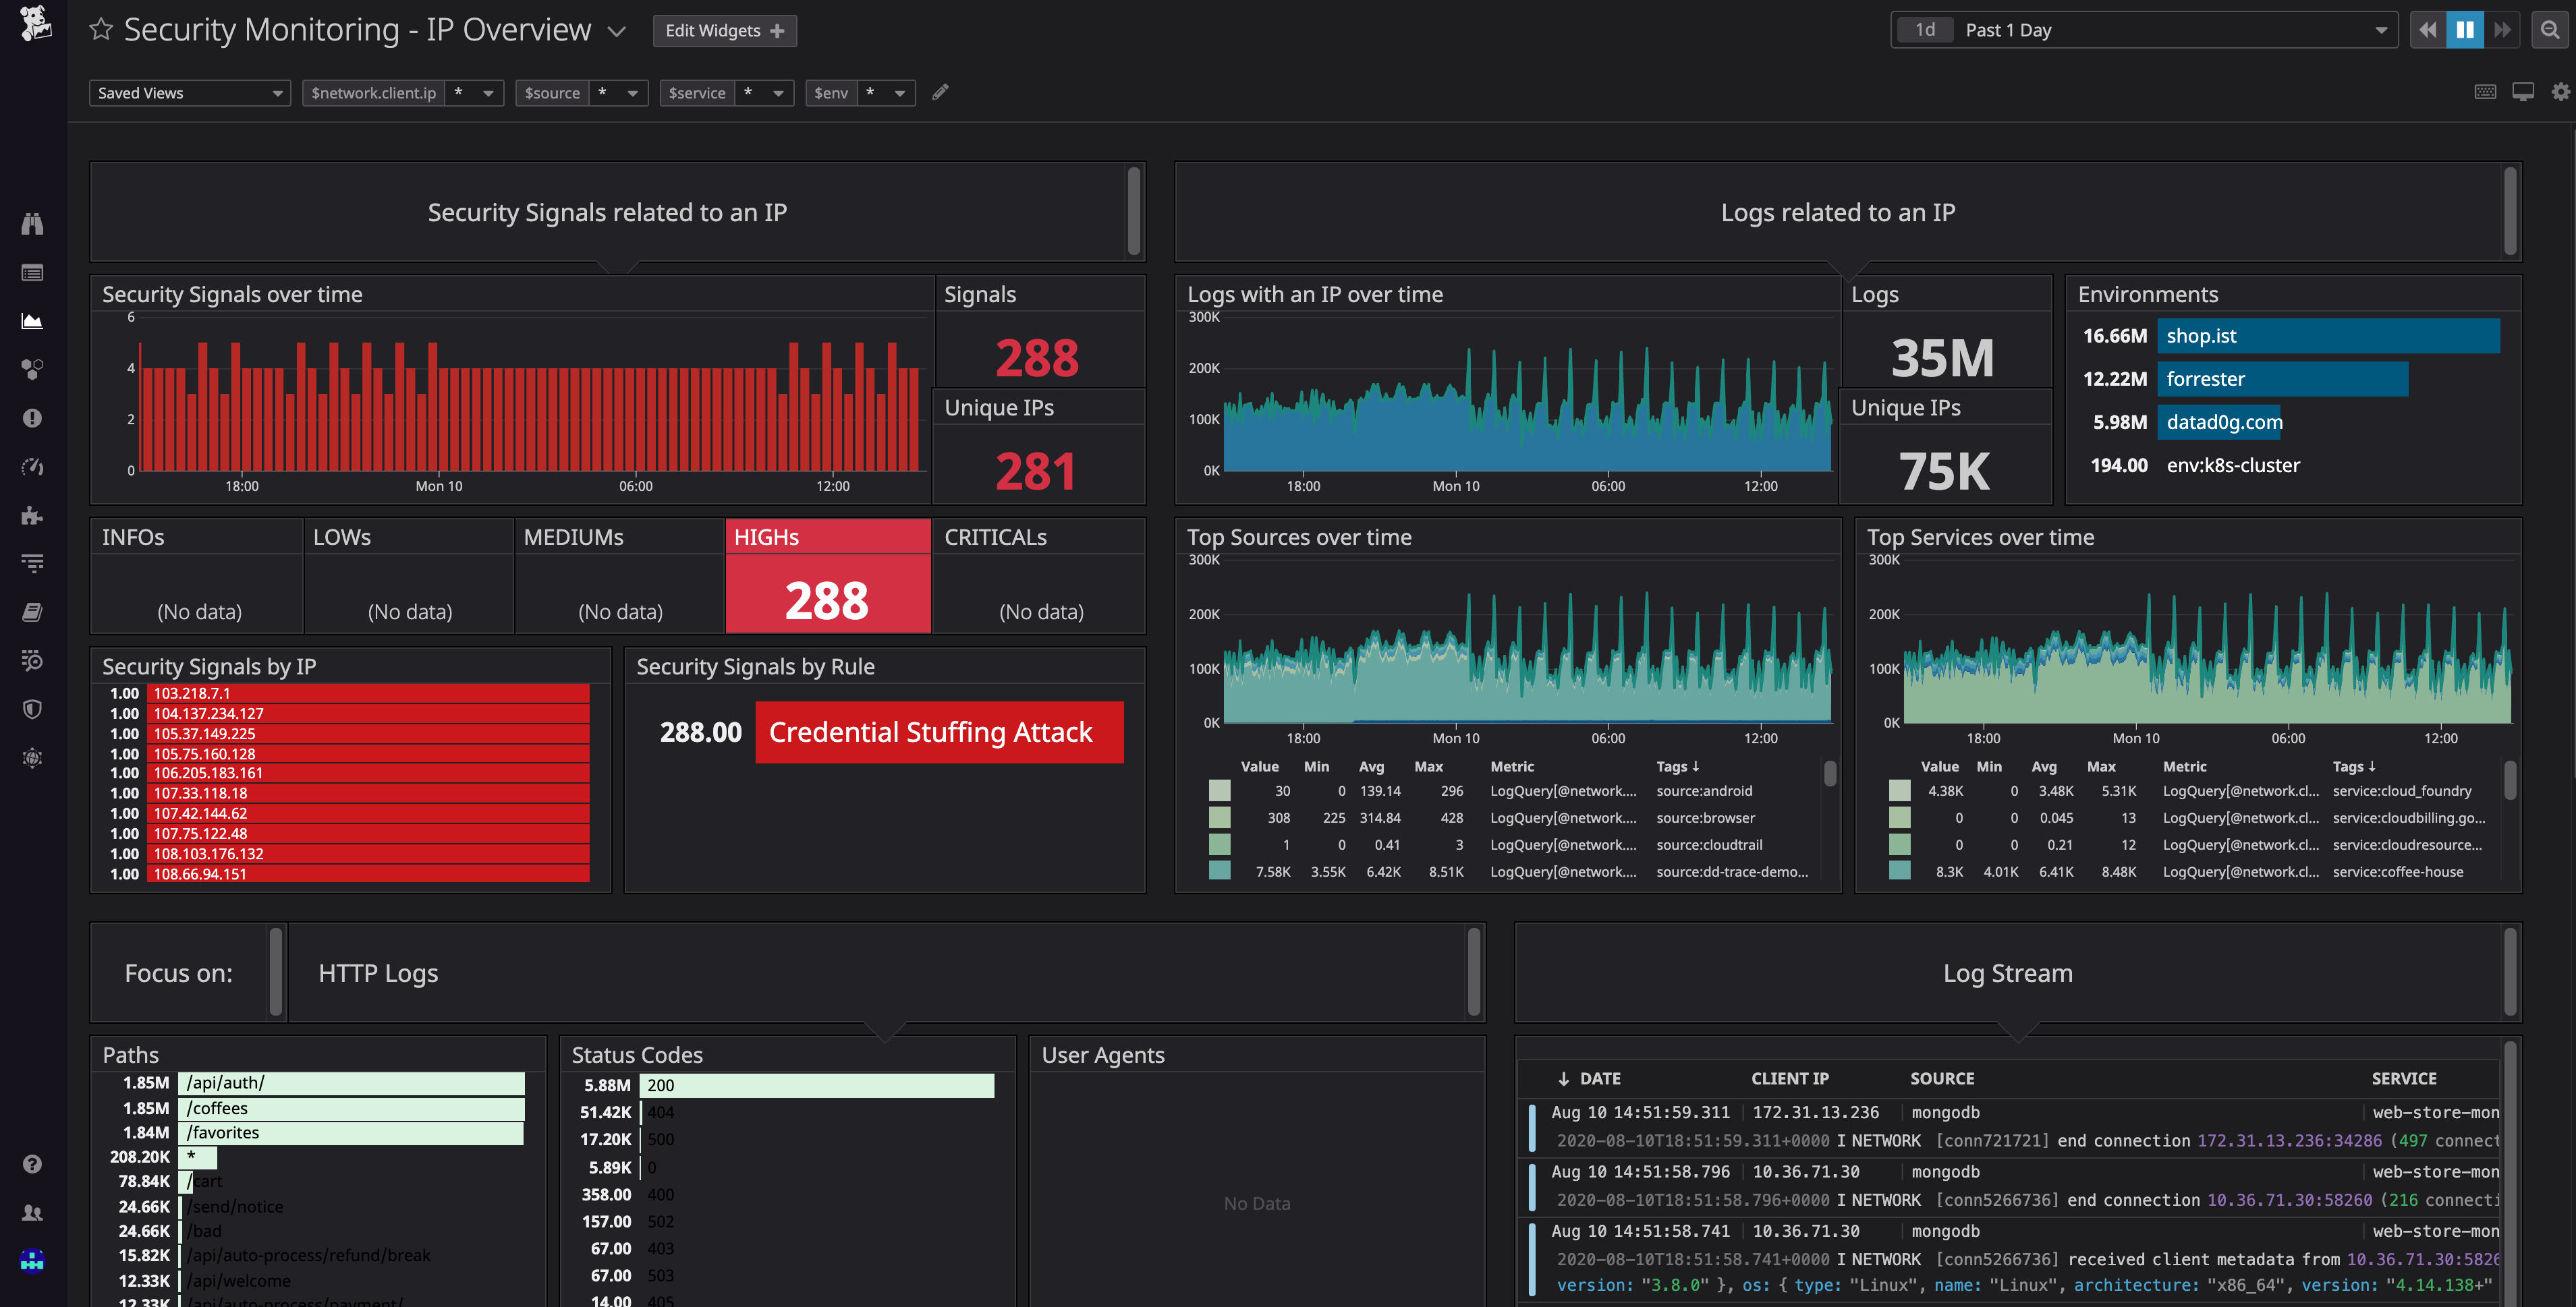2576x1307 pixels.
Task: Pause live updates with the pause toggle
Action: [2465, 29]
